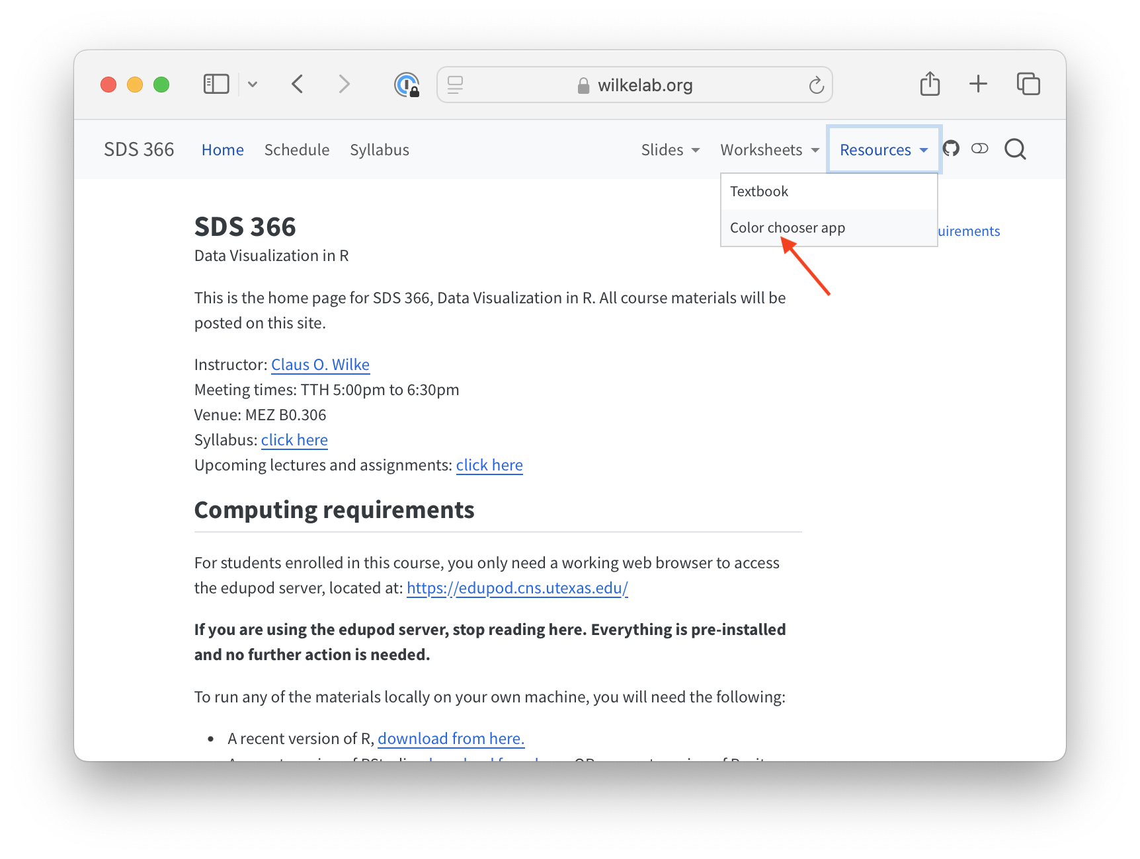Viewport: 1140px width, 859px height.
Task: Collapse the Resources dropdown menu
Action: pos(883,150)
